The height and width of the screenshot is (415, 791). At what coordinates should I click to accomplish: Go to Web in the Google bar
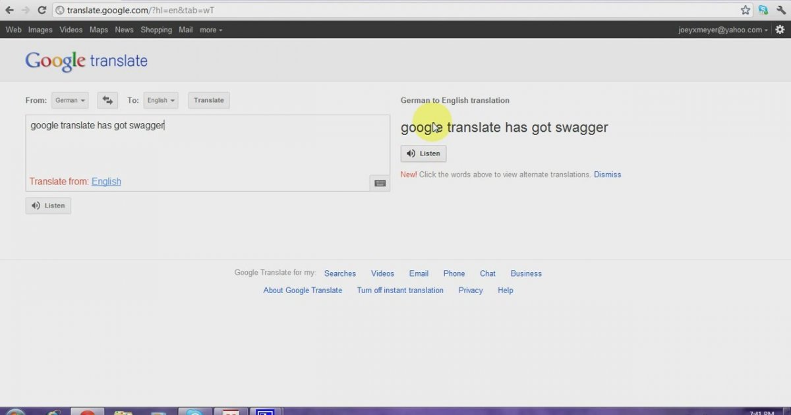pyautogui.click(x=13, y=30)
